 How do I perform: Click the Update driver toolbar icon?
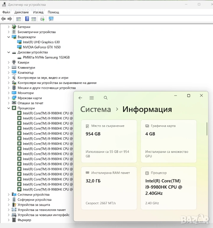click(42, 19)
